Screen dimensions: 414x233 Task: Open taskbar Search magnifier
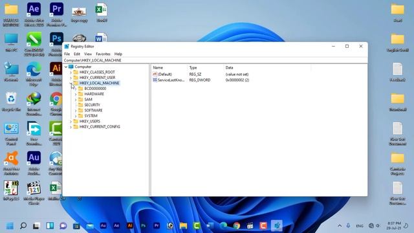23,226
